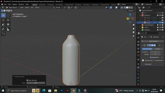Switch to the UV Editing workspace tab
The width and height of the screenshot is (165, 93).
[x=59, y=5]
